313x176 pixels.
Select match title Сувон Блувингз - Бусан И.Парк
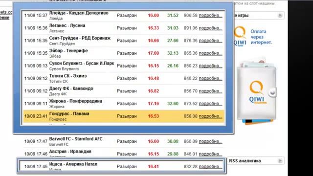coord(82,63)
